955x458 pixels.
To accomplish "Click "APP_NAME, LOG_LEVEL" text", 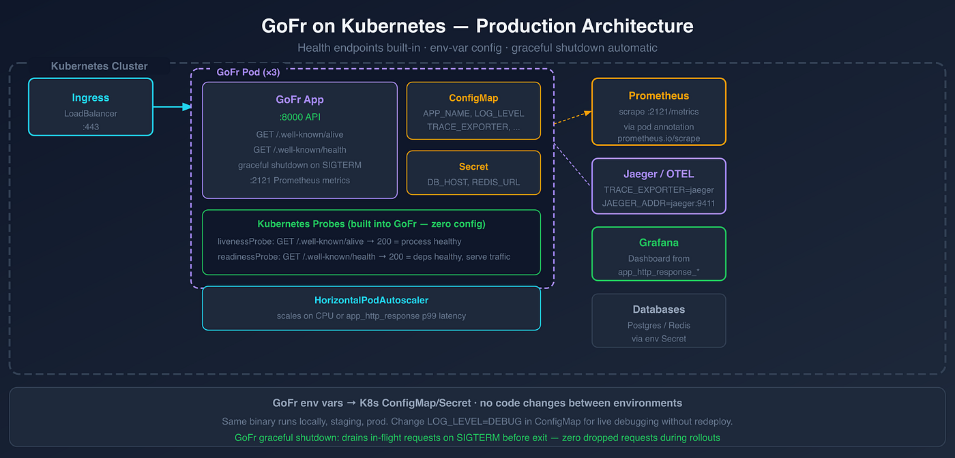I will coord(473,113).
